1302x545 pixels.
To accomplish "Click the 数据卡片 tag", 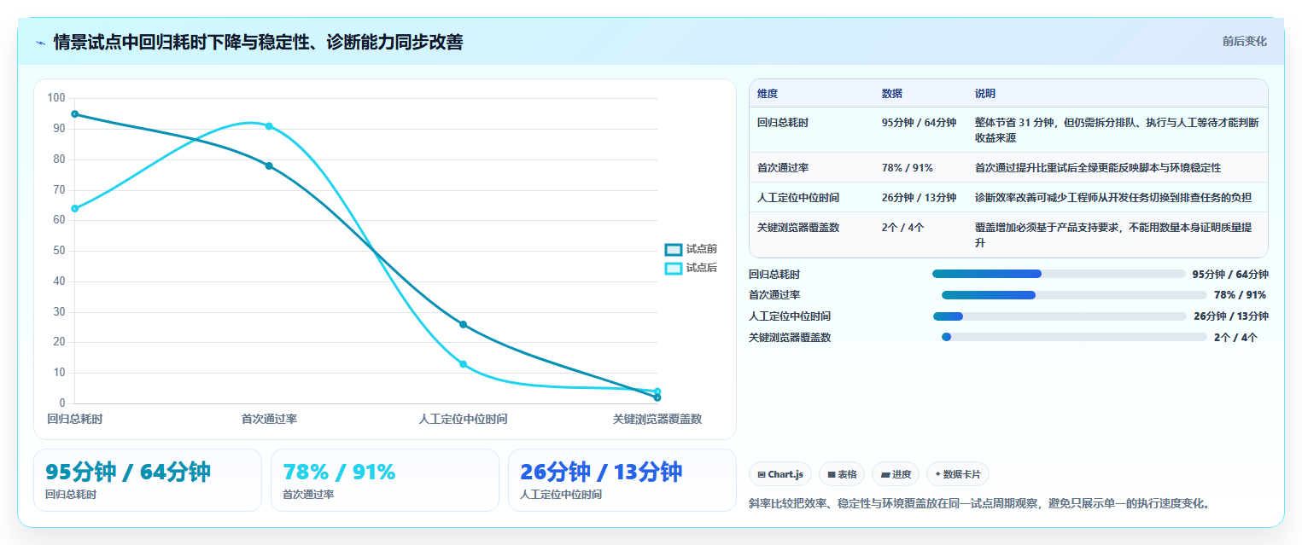I will [958, 474].
